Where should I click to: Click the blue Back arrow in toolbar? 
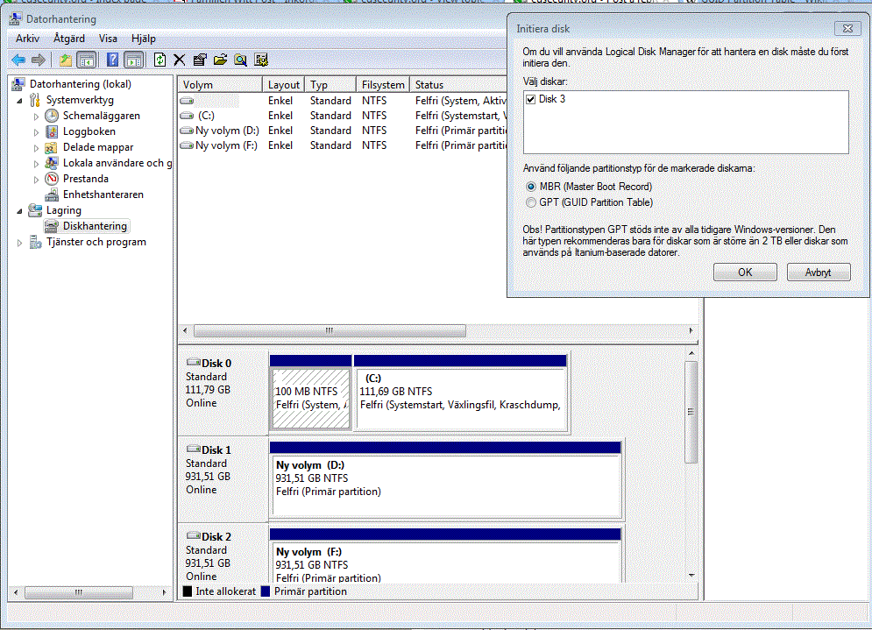[x=18, y=60]
